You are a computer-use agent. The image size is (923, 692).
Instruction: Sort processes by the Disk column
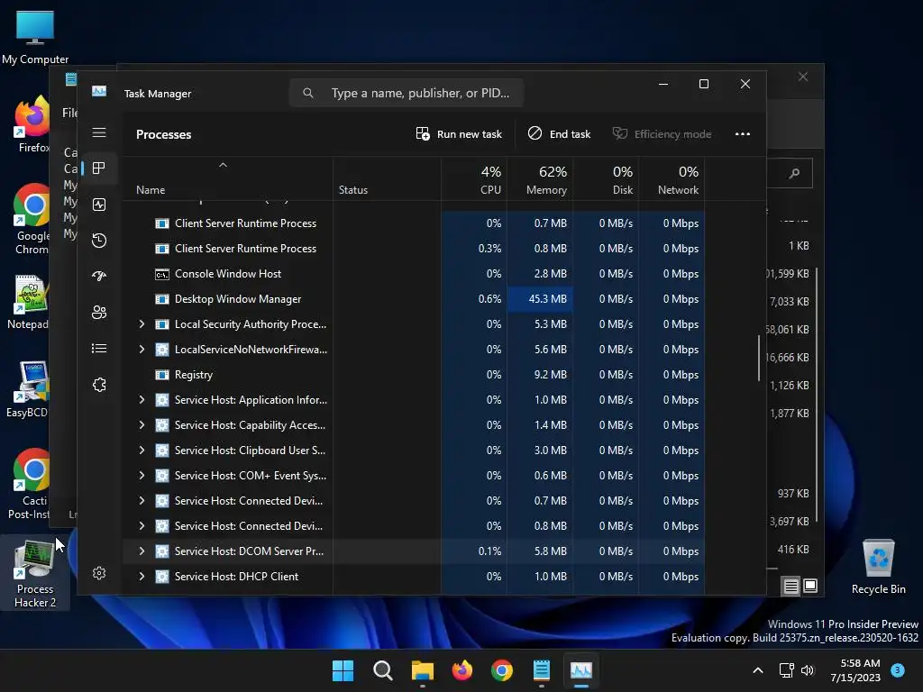click(x=606, y=180)
